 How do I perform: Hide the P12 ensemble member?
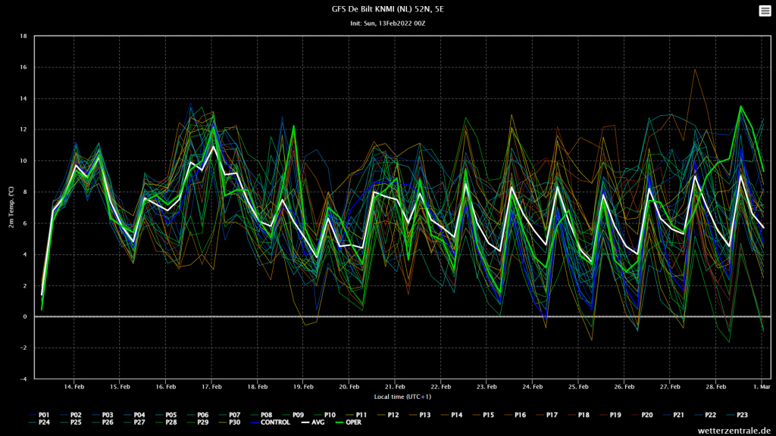(387, 416)
